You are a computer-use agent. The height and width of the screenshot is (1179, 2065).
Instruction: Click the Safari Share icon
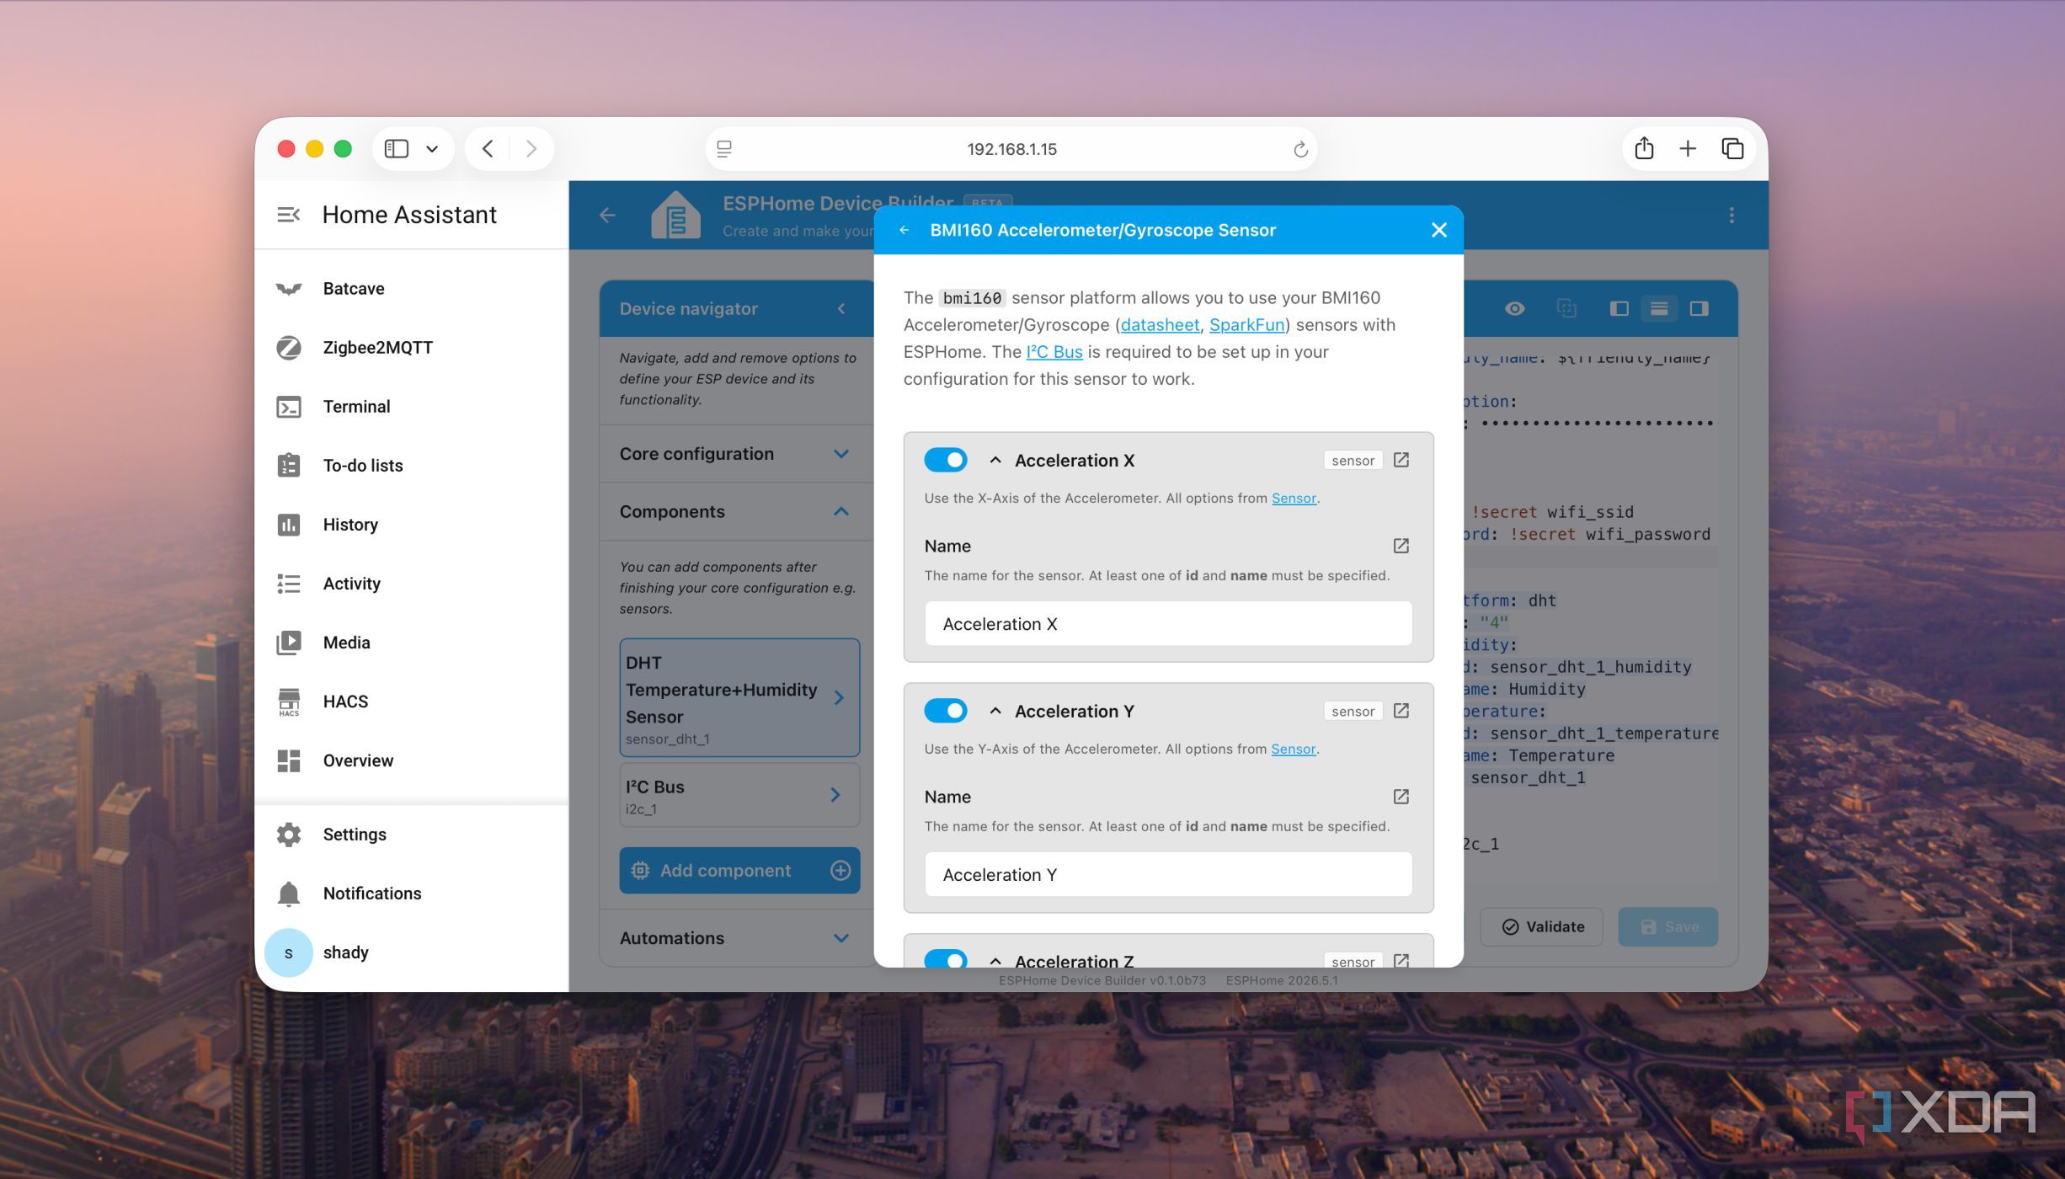tap(1643, 149)
